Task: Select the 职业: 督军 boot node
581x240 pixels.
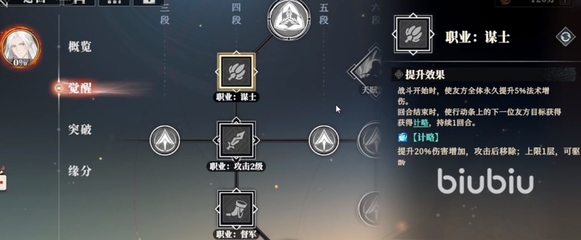Action: tap(236, 208)
